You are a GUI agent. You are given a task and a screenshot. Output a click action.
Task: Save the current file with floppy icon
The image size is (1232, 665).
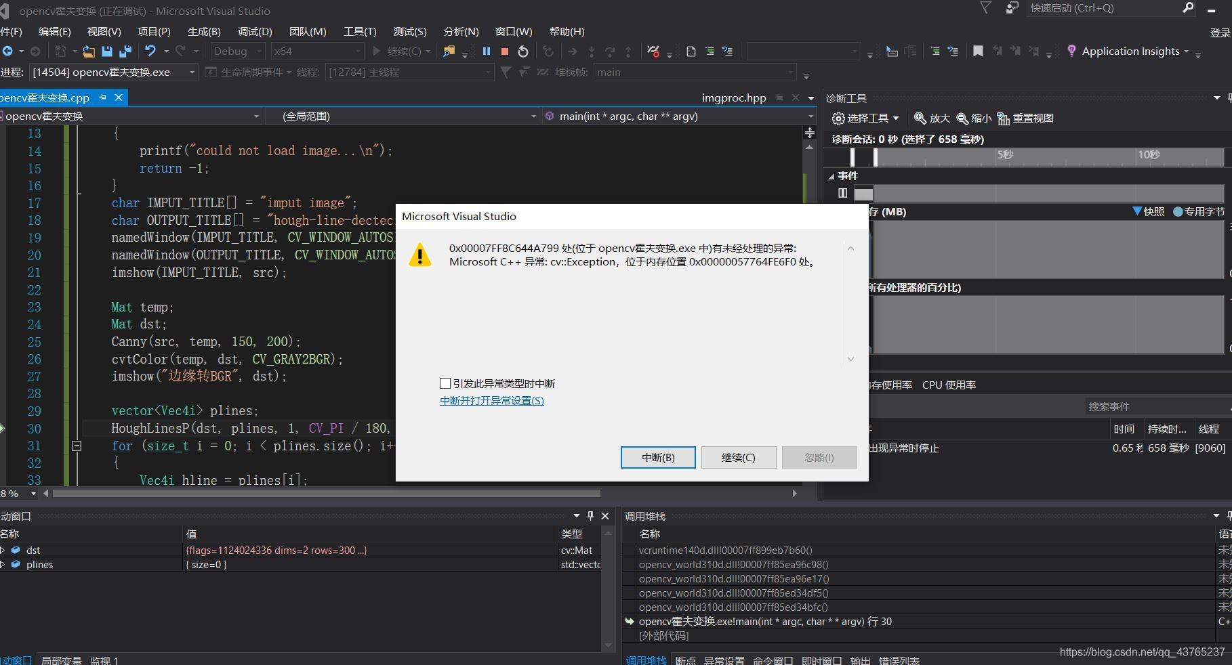[107, 51]
